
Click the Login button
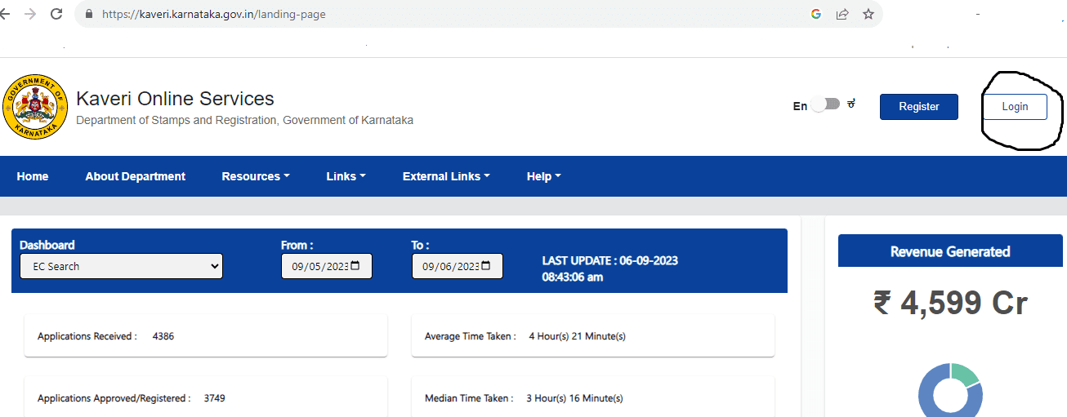(1015, 107)
